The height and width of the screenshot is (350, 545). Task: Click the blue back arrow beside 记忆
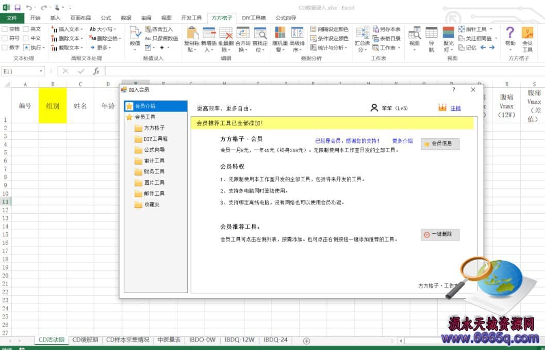click(x=483, y=47)
